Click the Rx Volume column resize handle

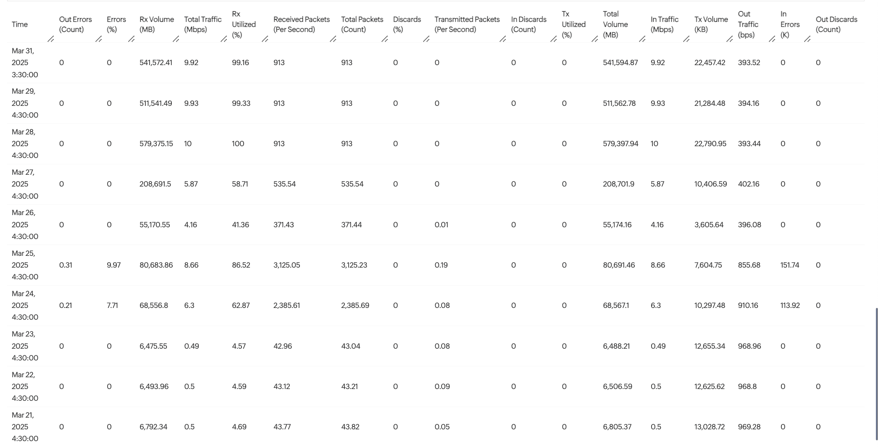coord(176,39)
